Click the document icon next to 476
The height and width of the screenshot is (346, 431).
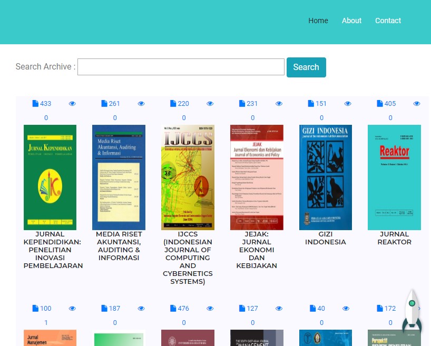(173, 309)
